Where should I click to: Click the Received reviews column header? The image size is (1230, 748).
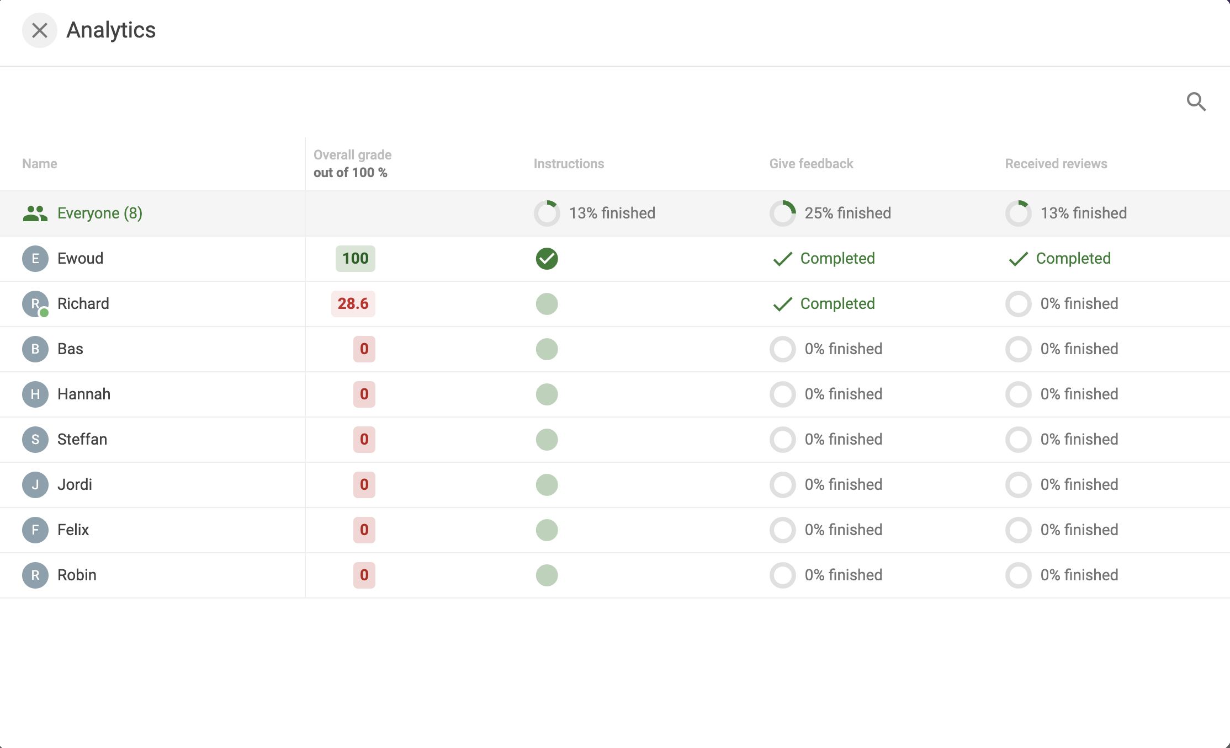coord(1056,164)
